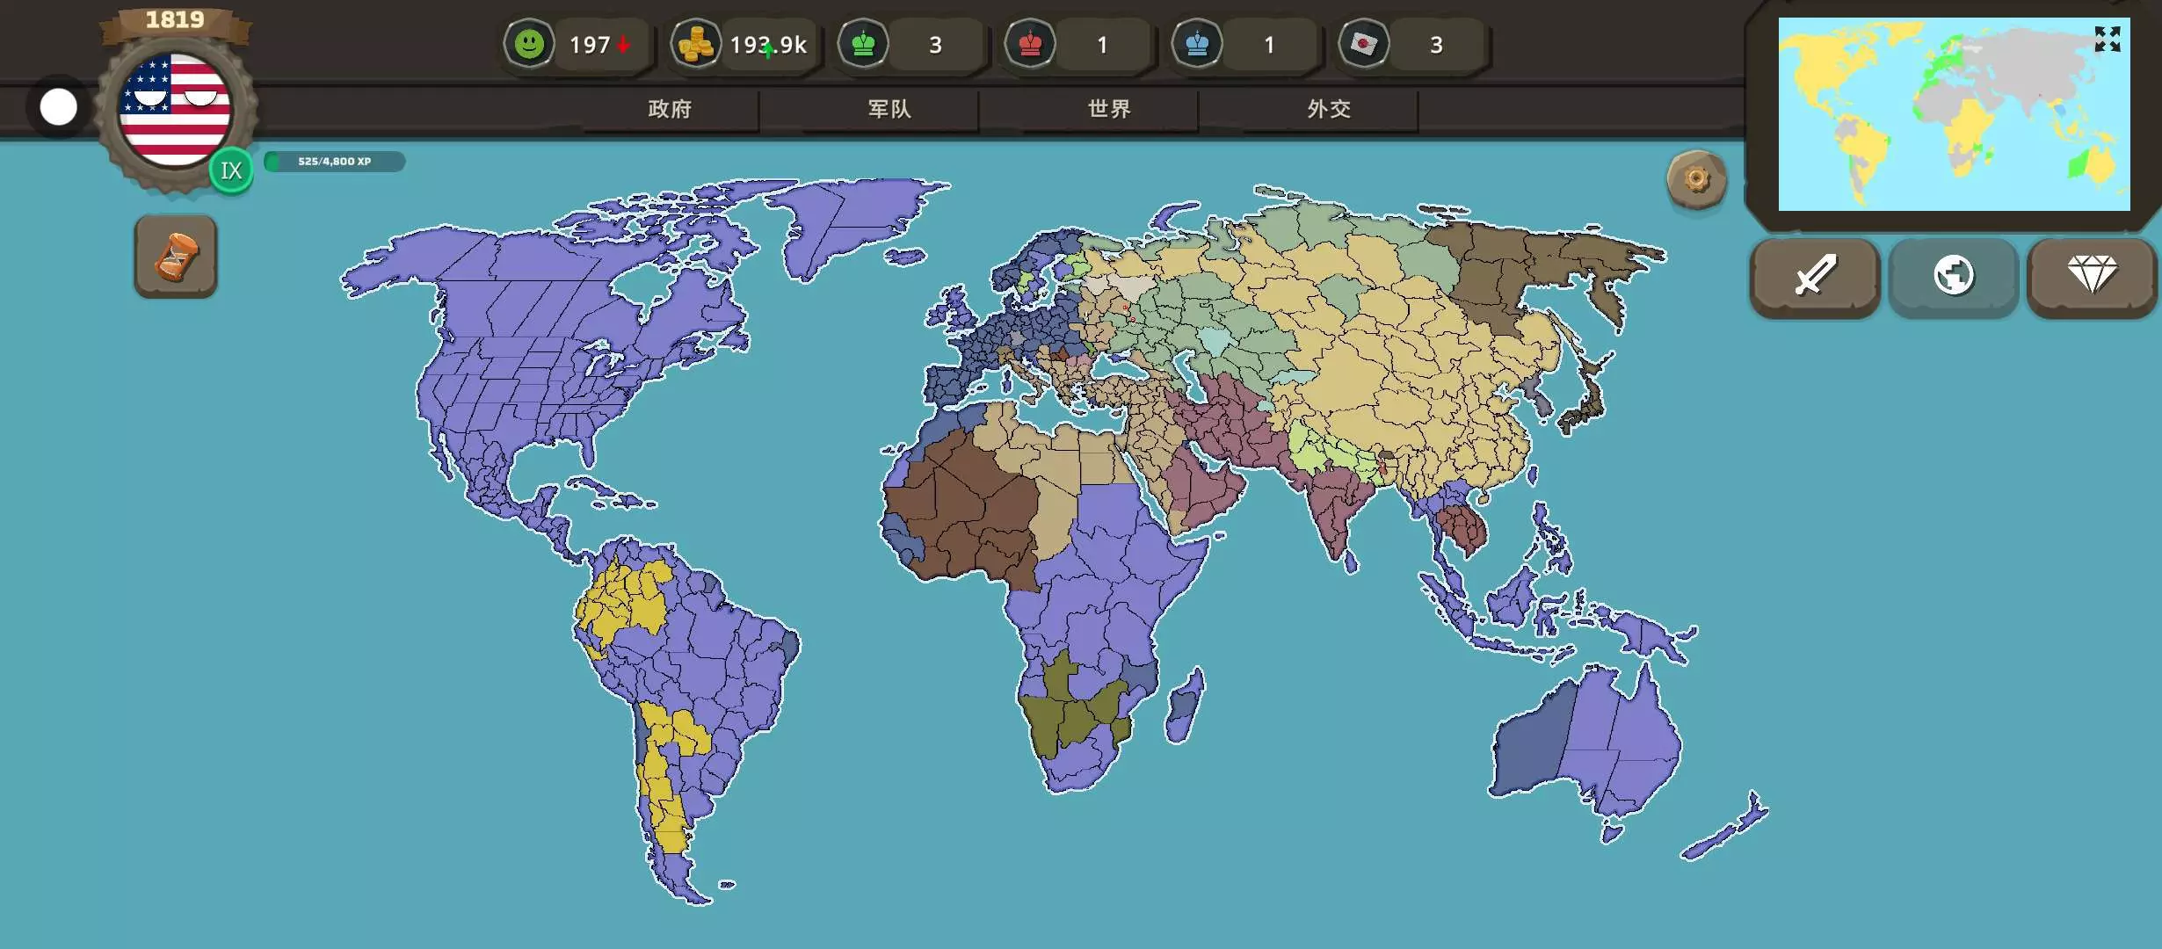Click the hourglass next-turn button
The image size is (2162, 949).
(x=176, y=257)
